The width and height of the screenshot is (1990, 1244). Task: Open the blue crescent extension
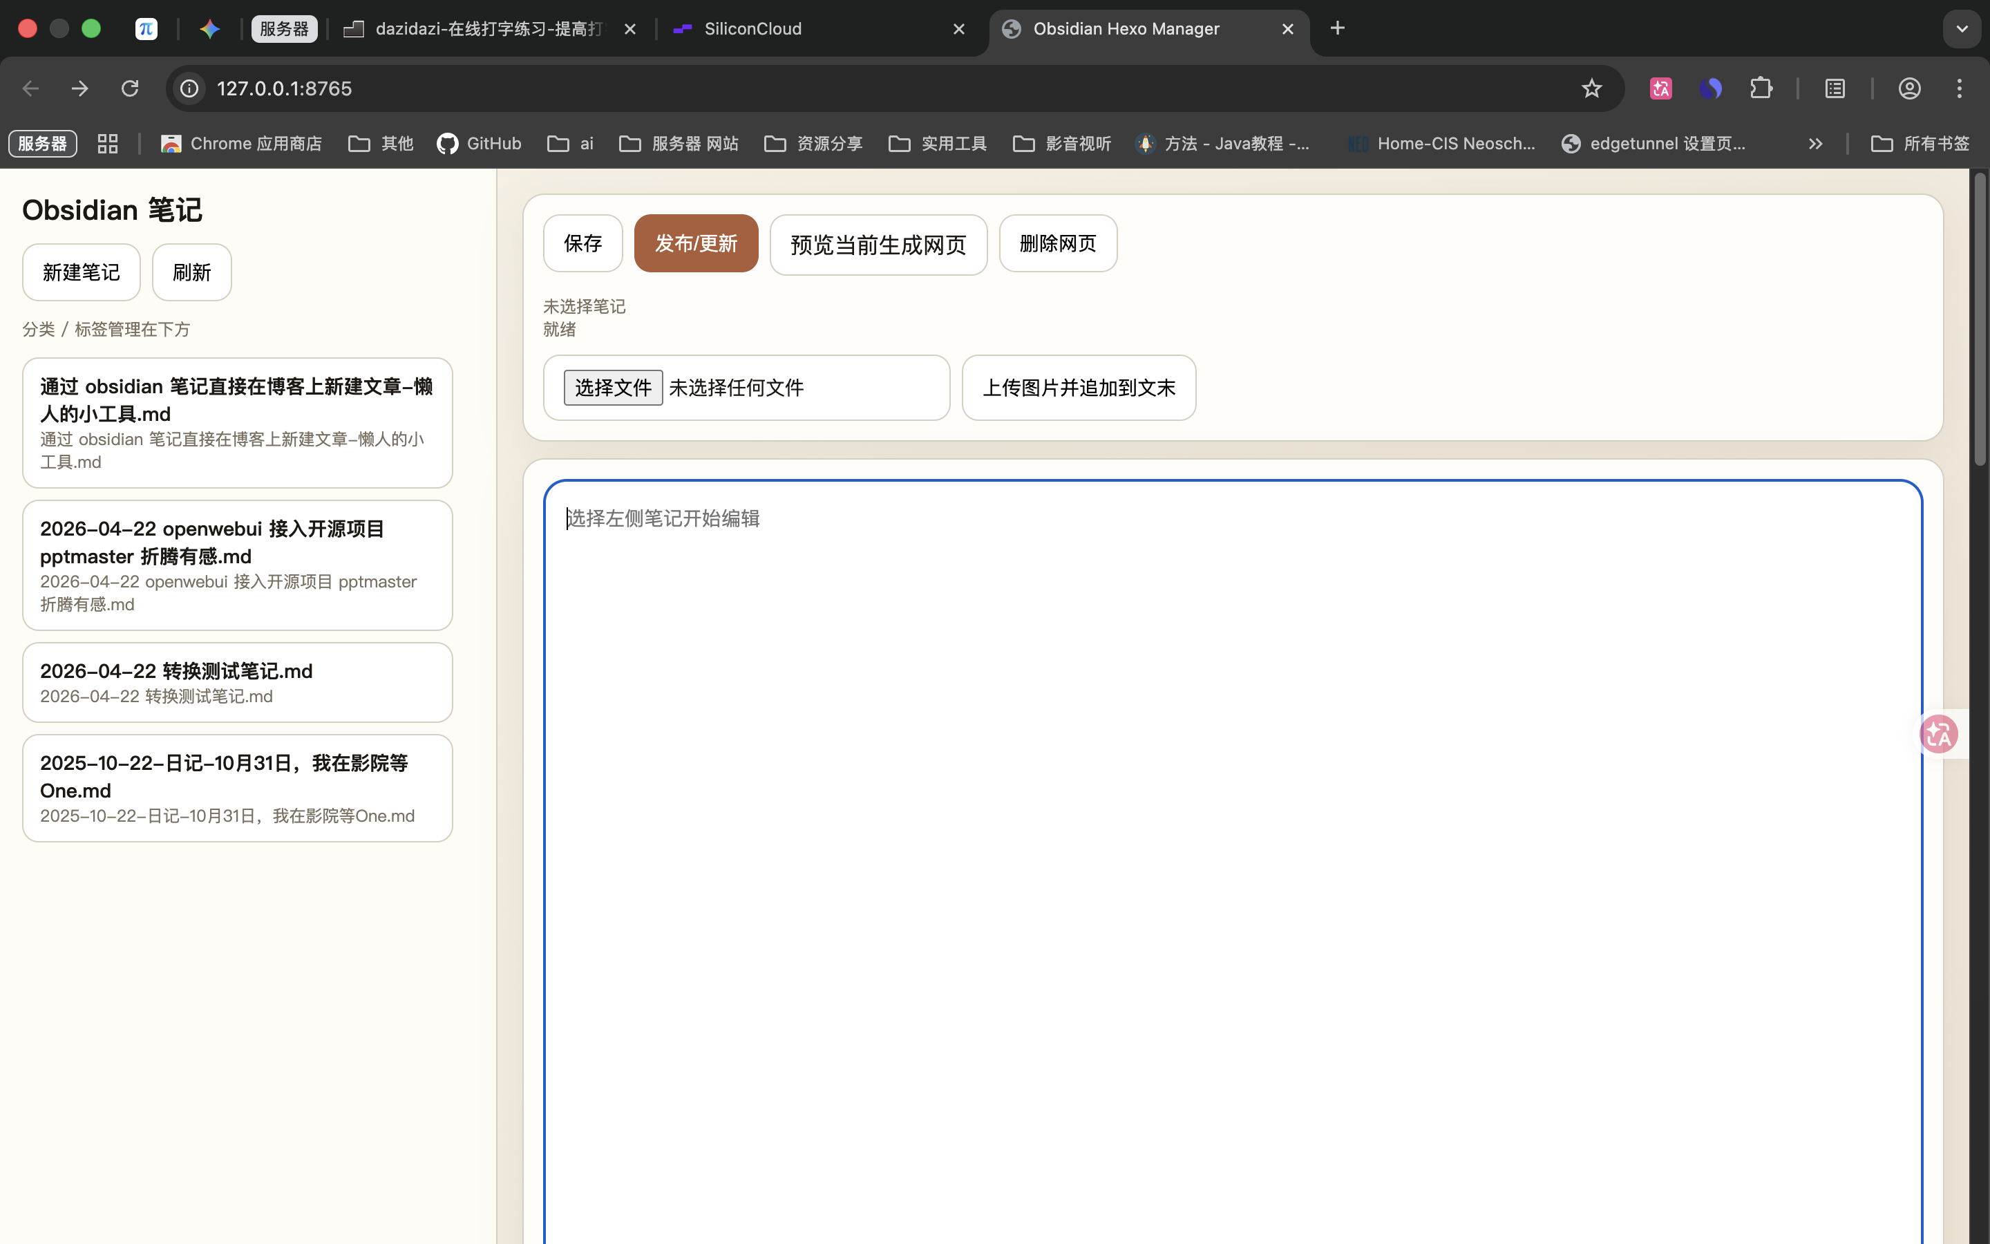click(x=1712, y=88)
